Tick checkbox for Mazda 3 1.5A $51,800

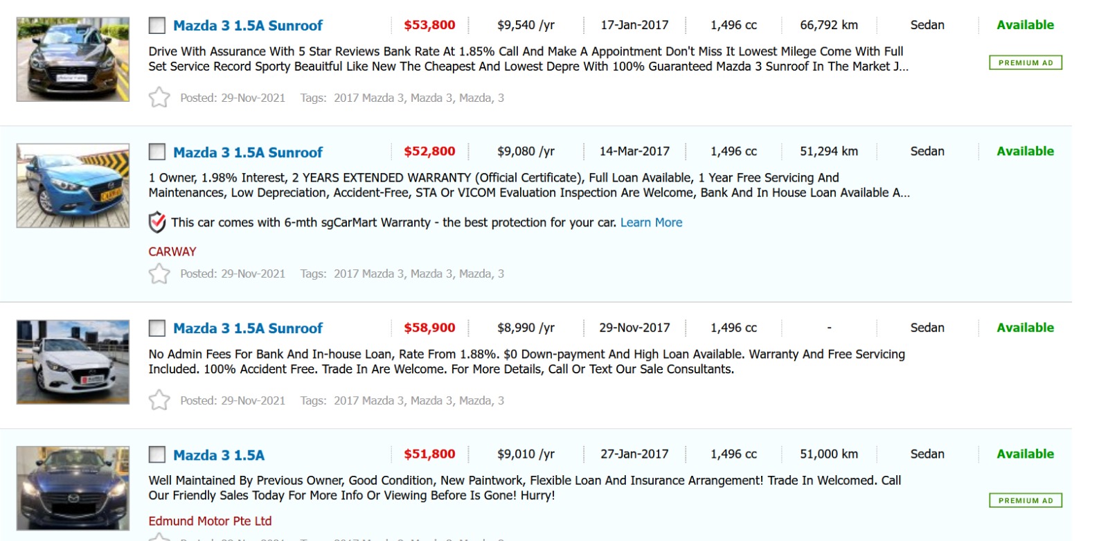157,454
